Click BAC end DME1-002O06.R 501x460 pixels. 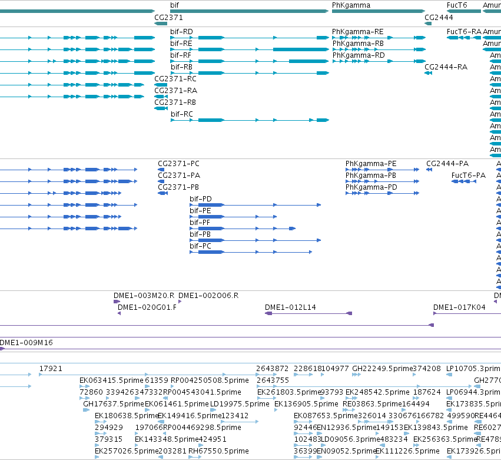pyautogui.click(x=180, y=302)
